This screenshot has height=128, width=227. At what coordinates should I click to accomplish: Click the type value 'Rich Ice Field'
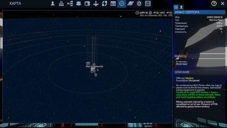[x=216, y=20]
